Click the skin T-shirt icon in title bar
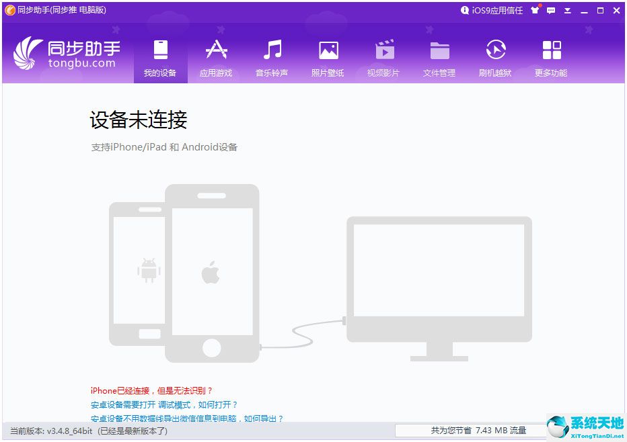The height and width of the screenshot is (442, 627). click(x=536, y=11)
